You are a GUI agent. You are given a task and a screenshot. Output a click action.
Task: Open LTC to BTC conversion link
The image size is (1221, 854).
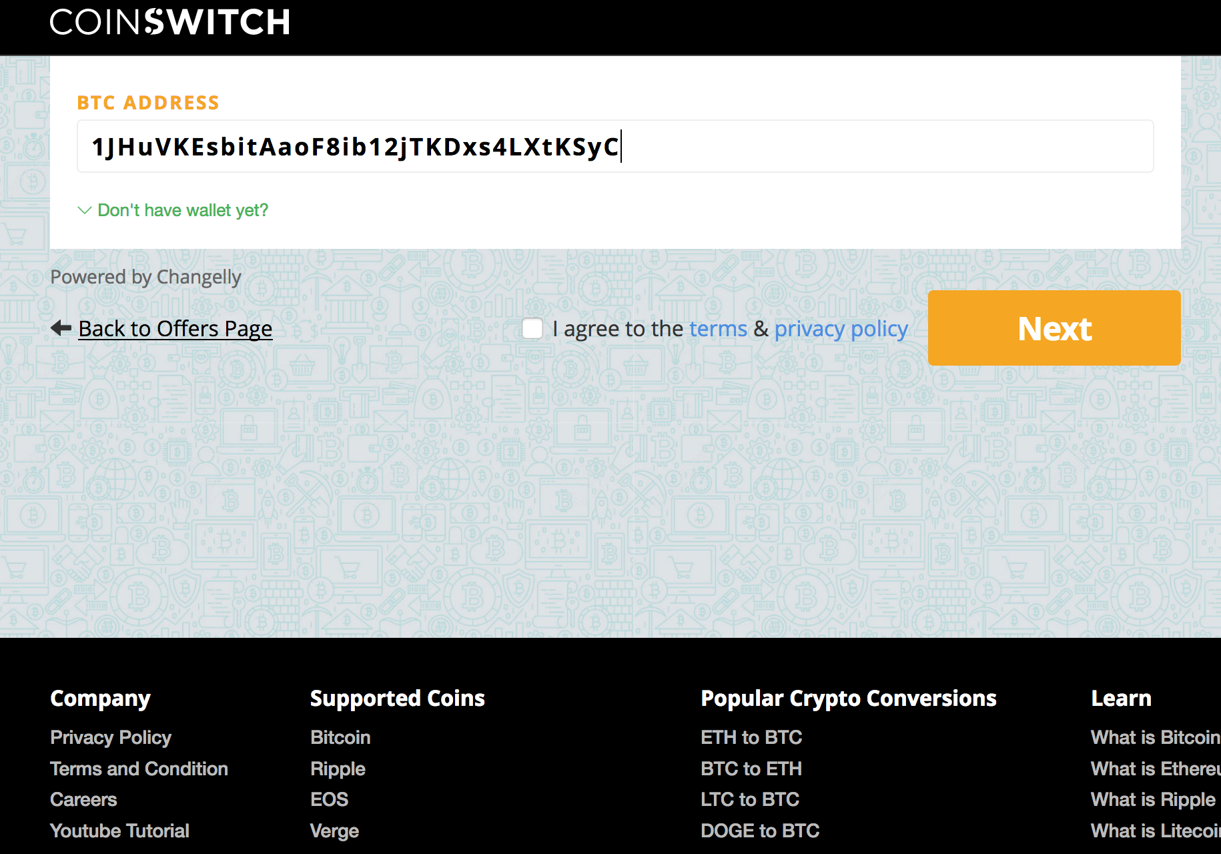point(750,799)
